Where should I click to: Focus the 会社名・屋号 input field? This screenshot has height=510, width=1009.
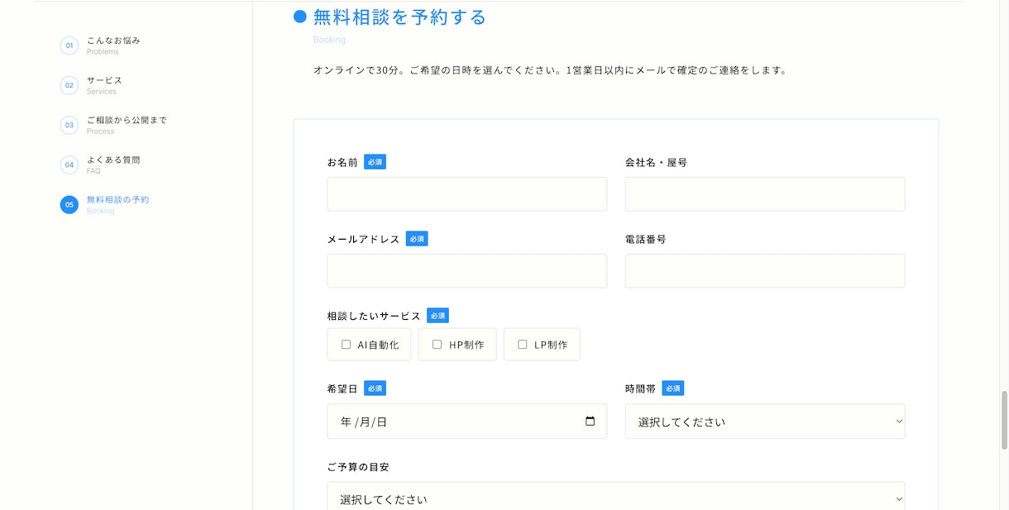pos(765,194)
